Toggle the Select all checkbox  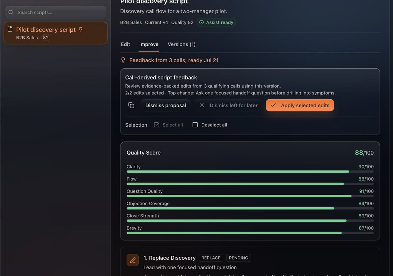tap(157, 125)
